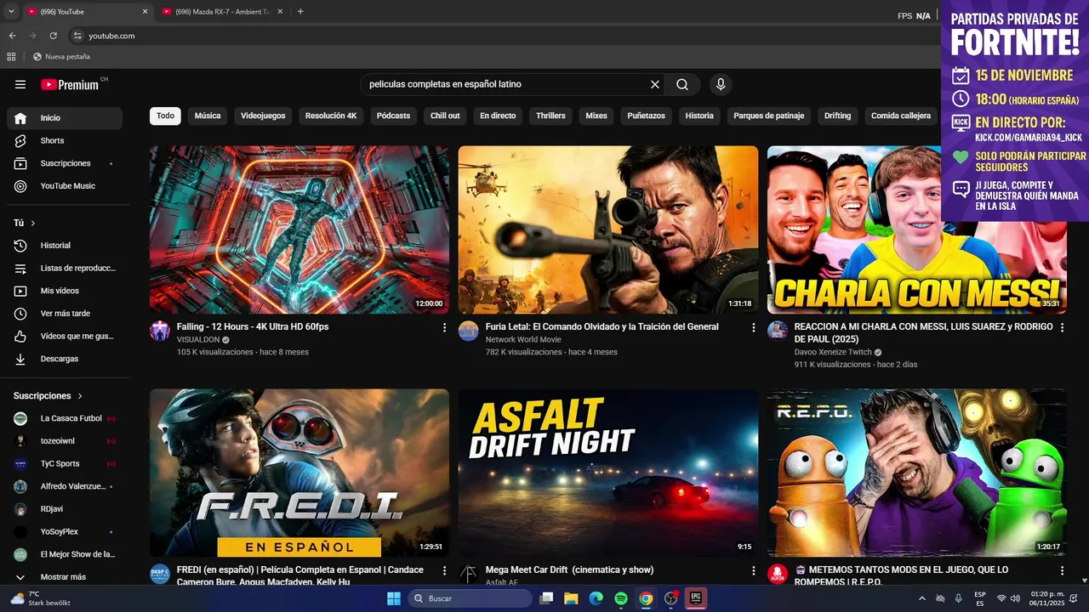Select the Resolución 4K chip
This screenshot has width=1089, height=612.
coord(331,116)
